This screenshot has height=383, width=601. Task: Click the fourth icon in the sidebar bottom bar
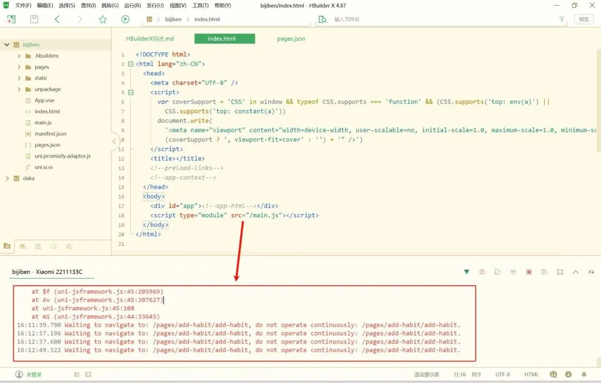point(53,246)
